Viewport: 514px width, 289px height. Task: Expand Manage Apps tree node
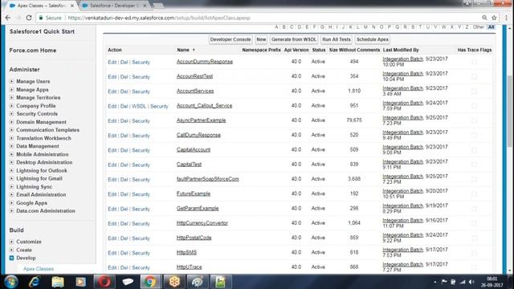click(x=11, y=89)
